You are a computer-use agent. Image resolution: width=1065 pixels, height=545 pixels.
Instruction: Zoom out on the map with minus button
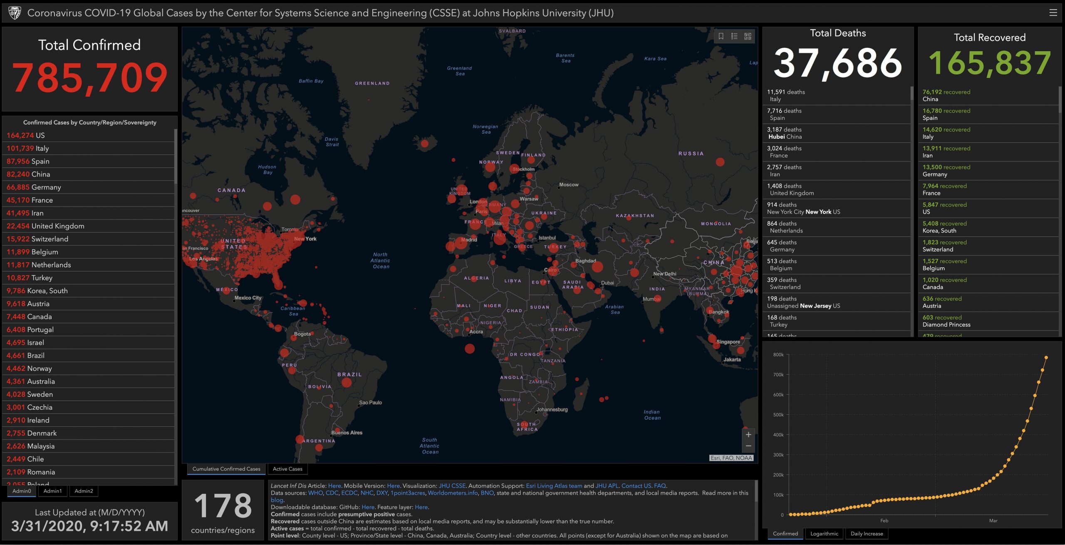click(x=748, y=446)
